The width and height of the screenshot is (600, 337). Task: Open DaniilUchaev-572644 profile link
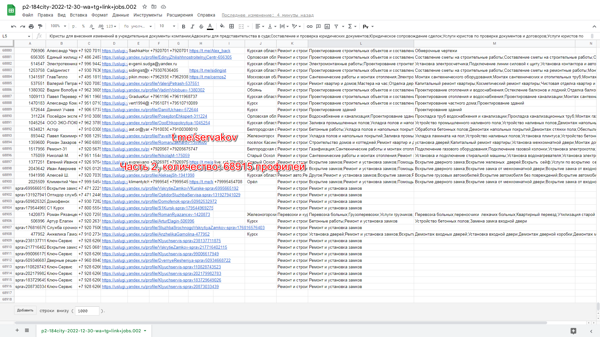click(150, 110)
